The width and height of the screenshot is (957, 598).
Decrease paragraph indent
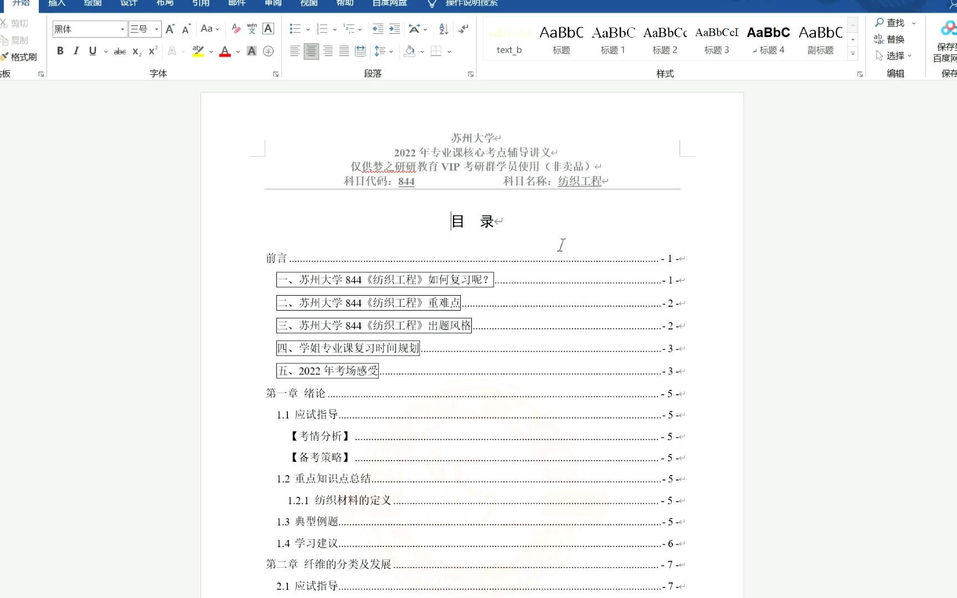point(378,29)
